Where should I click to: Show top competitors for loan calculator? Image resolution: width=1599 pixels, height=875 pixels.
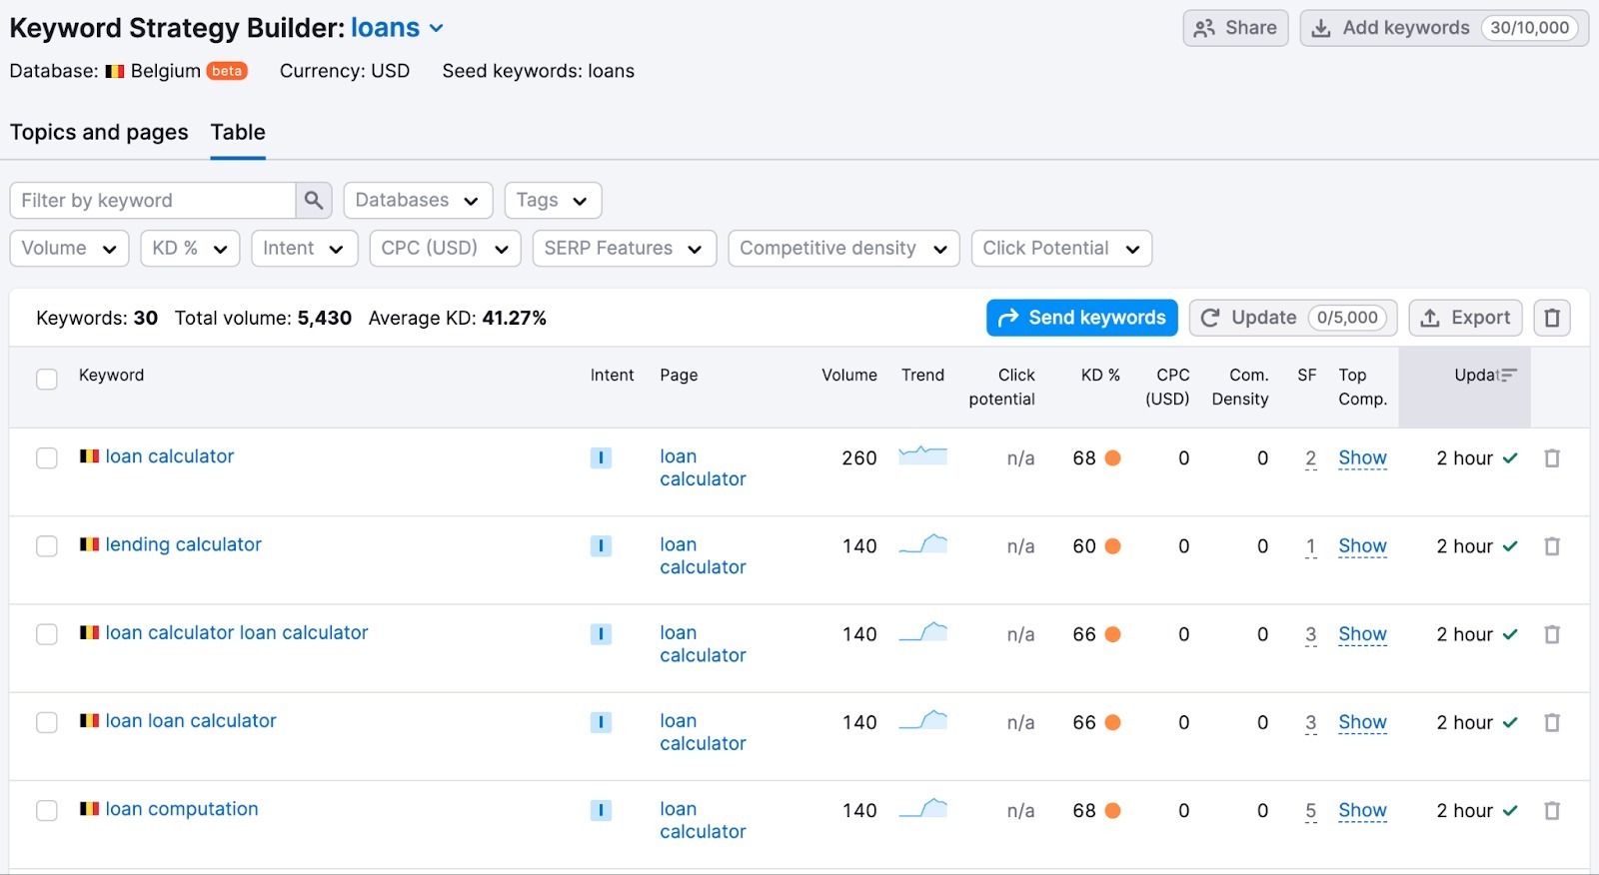(x=1362, y=457)
